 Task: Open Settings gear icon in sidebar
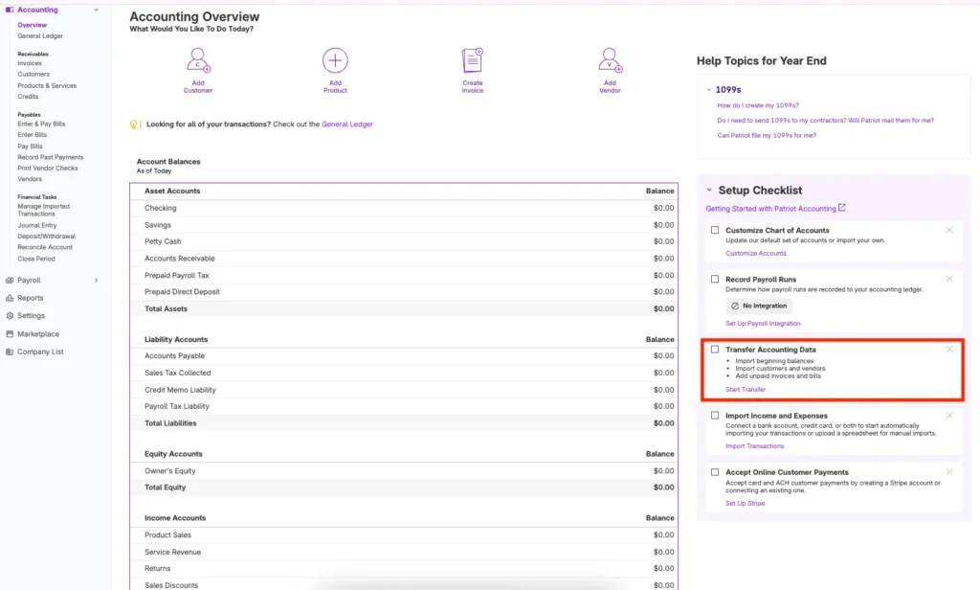coord(10,316)
